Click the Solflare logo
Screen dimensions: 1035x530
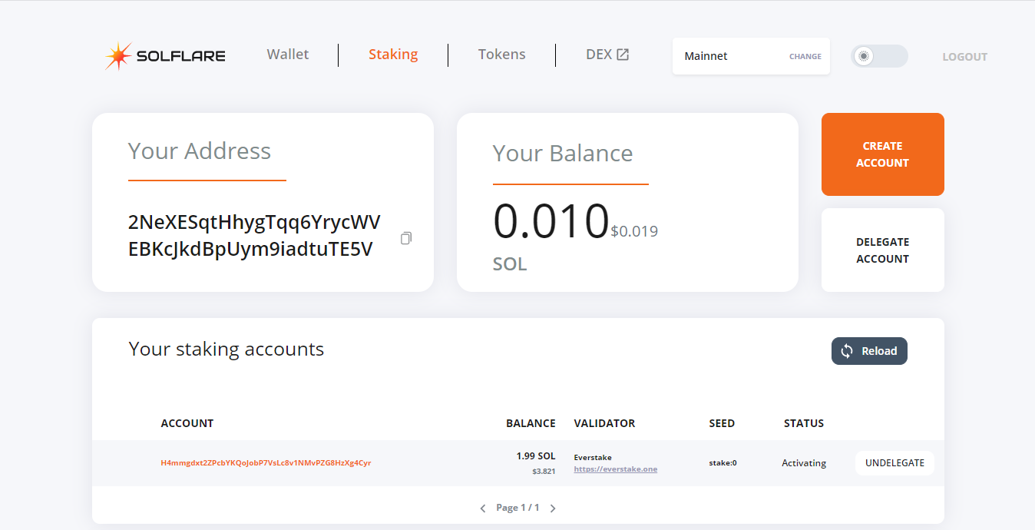[x=165, y=56]
